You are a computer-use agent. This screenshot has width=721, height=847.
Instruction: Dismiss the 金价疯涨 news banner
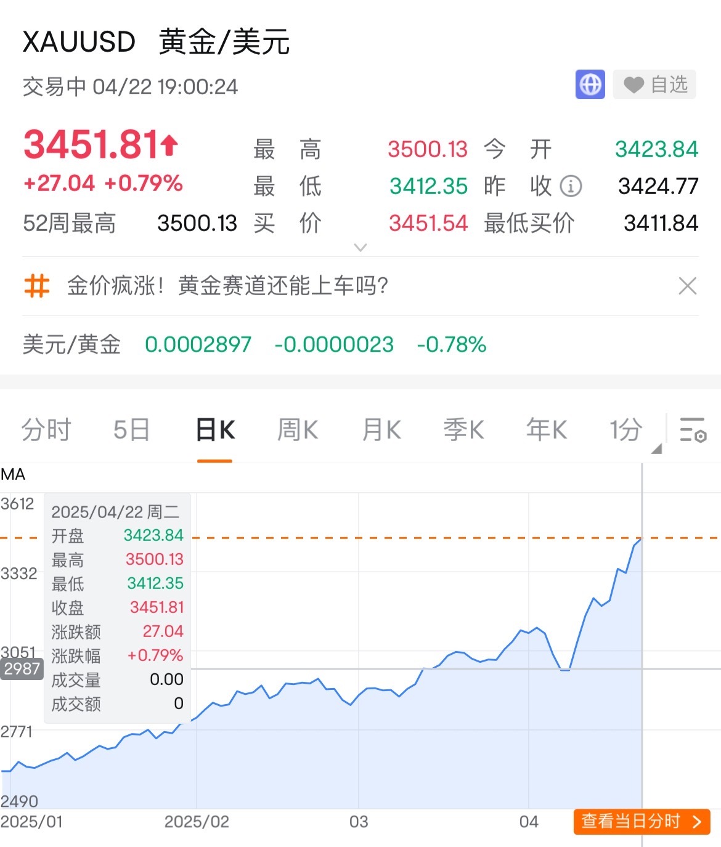coord(688,286)
